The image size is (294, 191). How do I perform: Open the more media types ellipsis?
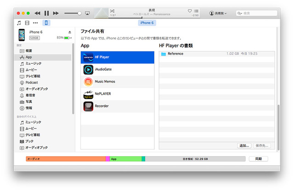35,22
